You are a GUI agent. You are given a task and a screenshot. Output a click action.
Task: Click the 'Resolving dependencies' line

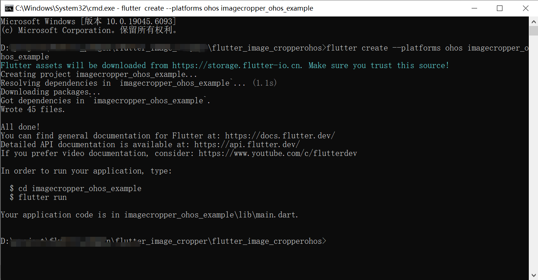tap(139, 83)
